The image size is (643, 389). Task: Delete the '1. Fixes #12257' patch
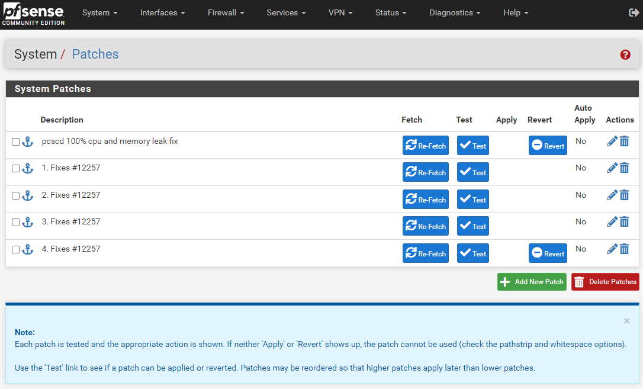pos(625,168)
